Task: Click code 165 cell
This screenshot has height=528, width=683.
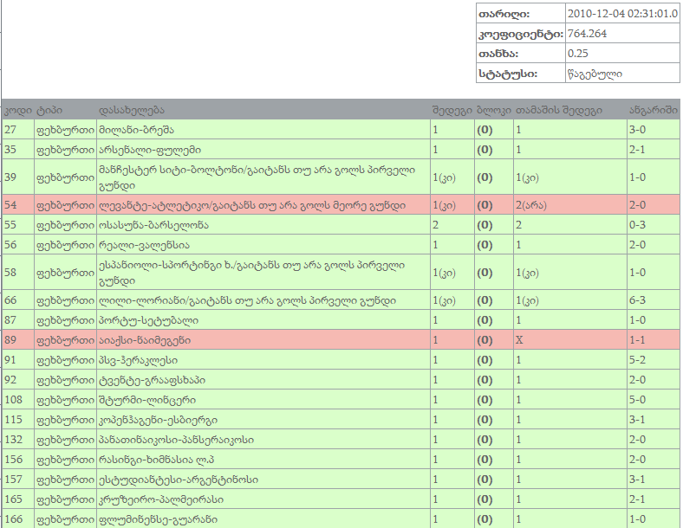Action: 14,499
